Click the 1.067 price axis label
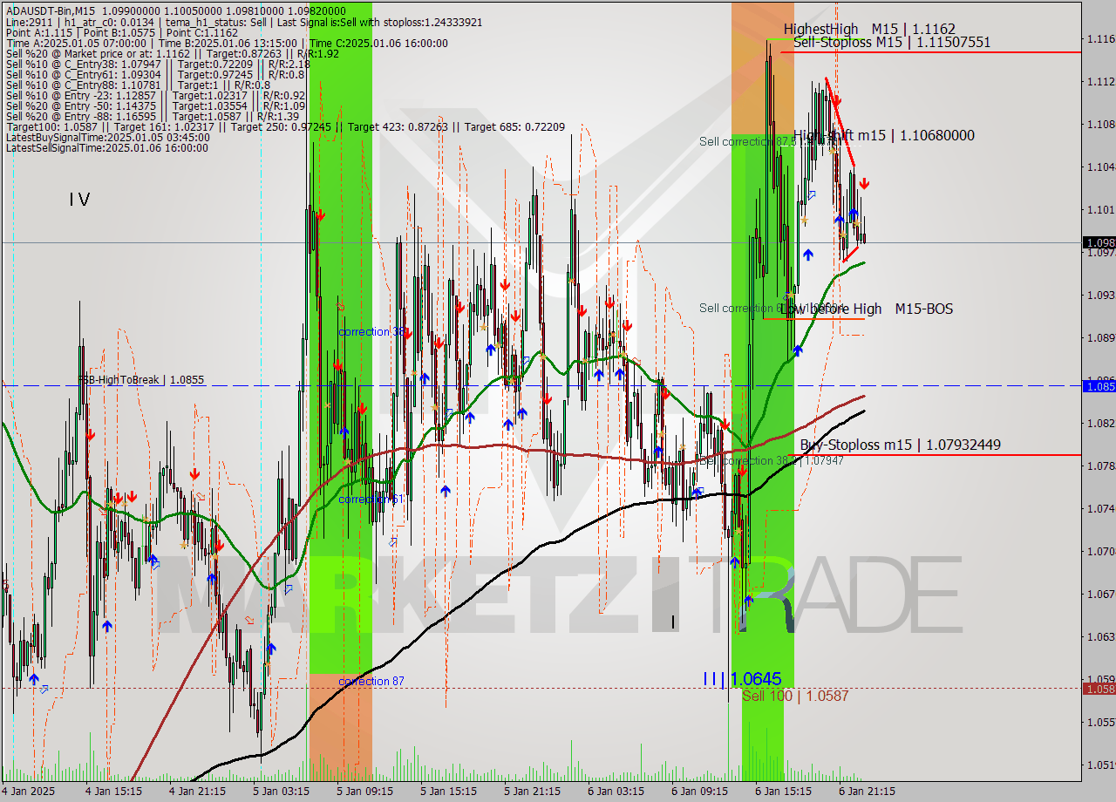The width and height of the screenshot is (1116, 802). point(1102,595)
